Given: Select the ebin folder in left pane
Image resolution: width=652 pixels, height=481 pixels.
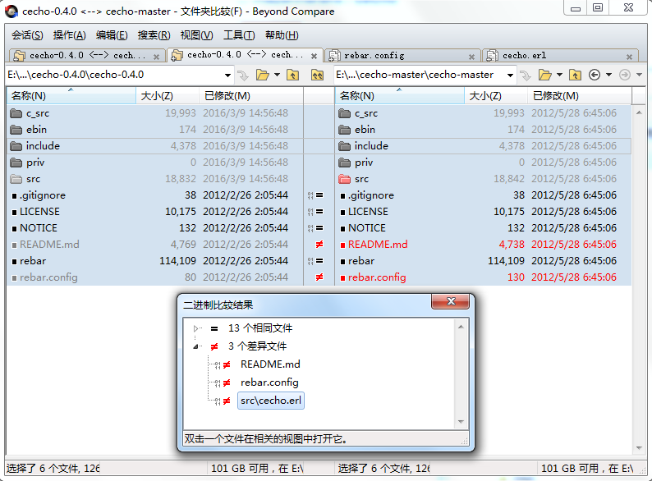Looking at the screenshot, I should click(x=154, y=130).
